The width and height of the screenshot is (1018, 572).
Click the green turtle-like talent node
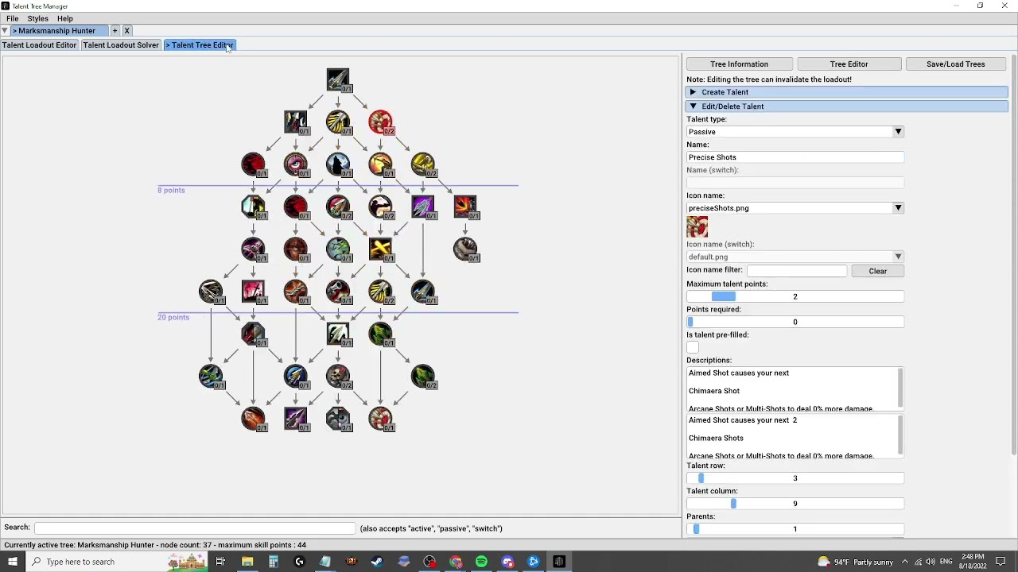(x=338, y=249)
